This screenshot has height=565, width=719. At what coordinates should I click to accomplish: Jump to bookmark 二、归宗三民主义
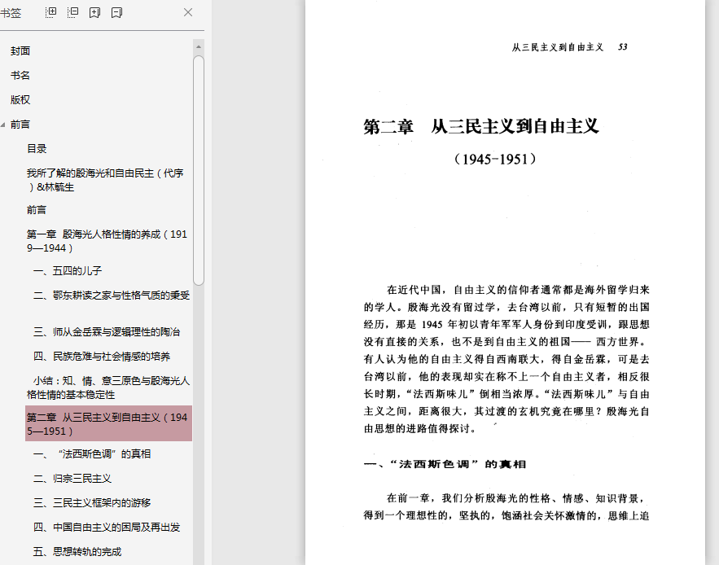72,479
